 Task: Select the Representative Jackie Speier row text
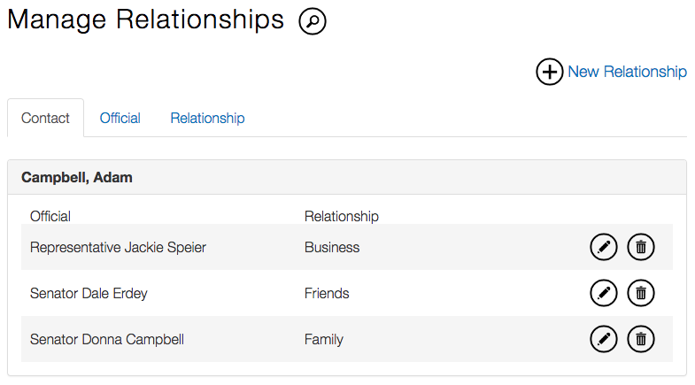click(118, 248)
